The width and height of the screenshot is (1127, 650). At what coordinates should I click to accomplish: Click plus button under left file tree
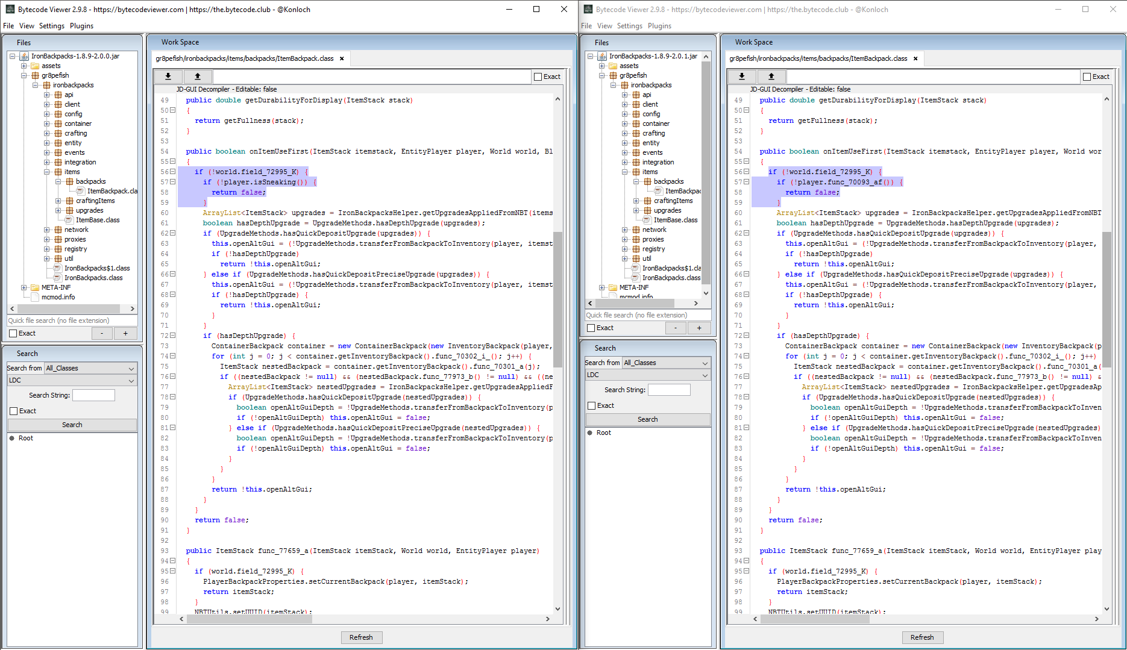click(125, 333)
